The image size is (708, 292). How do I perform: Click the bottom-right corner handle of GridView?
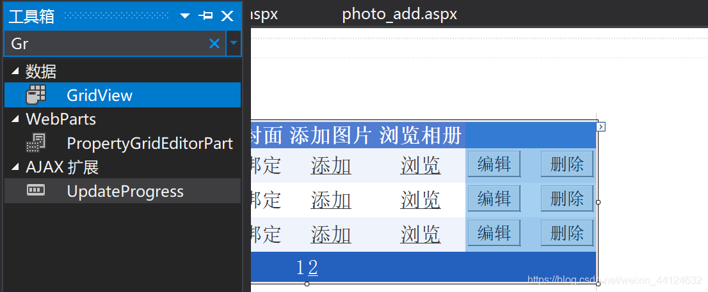599,284
